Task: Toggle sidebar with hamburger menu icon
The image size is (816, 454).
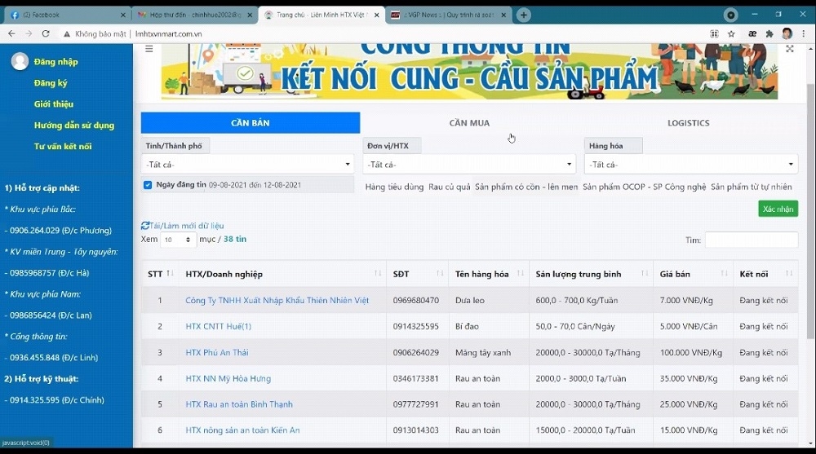Action: coord(149,49)
